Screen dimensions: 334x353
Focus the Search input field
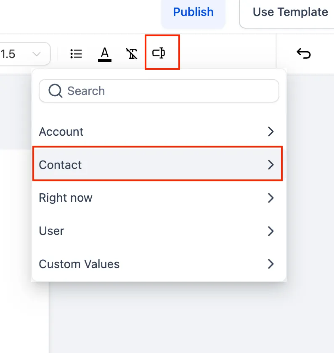pos(159,91)
